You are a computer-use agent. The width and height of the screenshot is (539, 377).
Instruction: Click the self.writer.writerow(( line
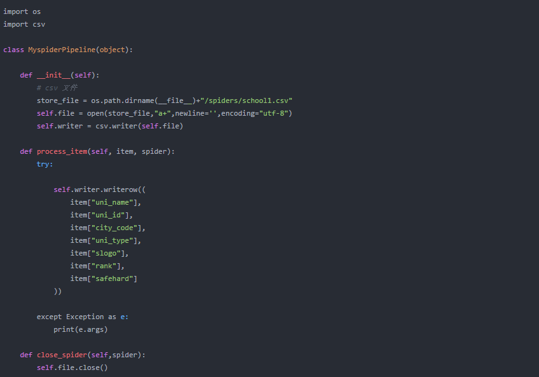click(x=100, y=190)
